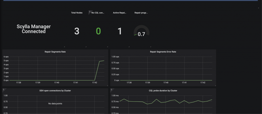Viewport: 262px width, 114px height.
Task: Click the rising line in Repair Segments Rate graph
Action: 97,71
